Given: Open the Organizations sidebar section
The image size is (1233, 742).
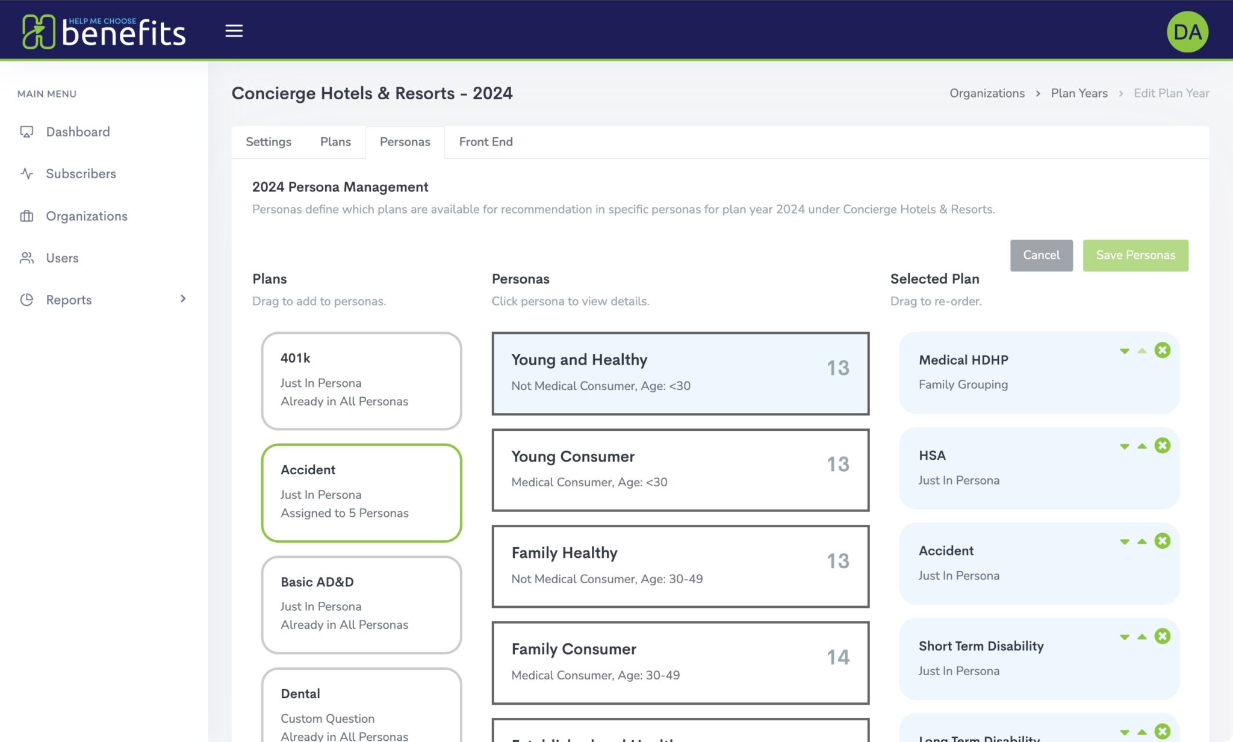Looking at the screenshot, I should tap(87, 215).
